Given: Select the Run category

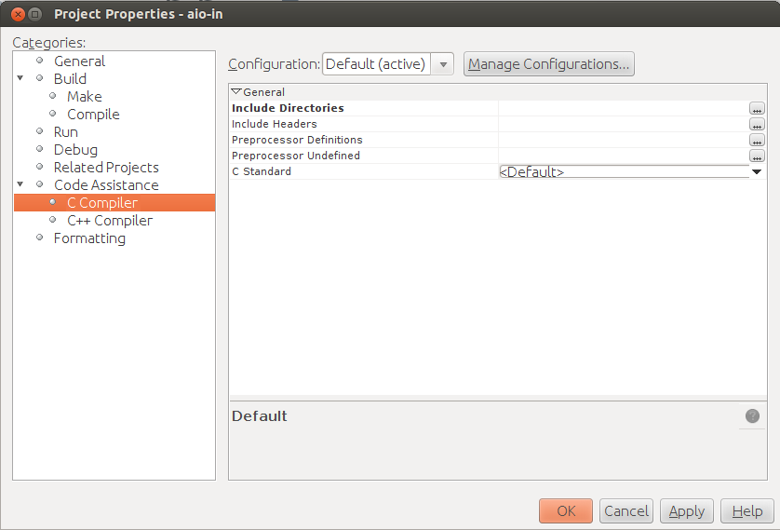Looking at the screenshot, I should click(65, 132).
